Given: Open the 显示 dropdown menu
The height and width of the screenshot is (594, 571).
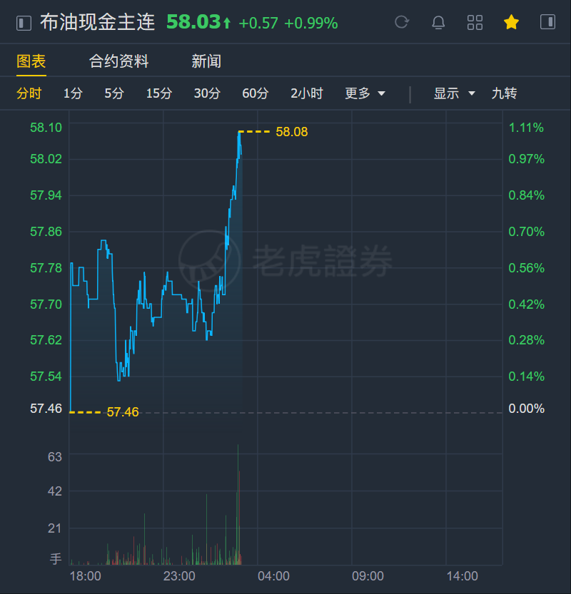Looking at the screenshot, I should tap(454, 93).
